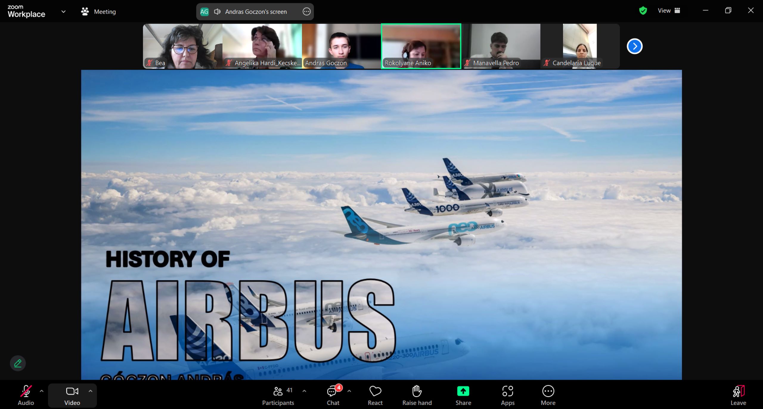Show next participants with blue arrow
The image size is (763, 409).
pyautogui.click(x=635, y=46)
